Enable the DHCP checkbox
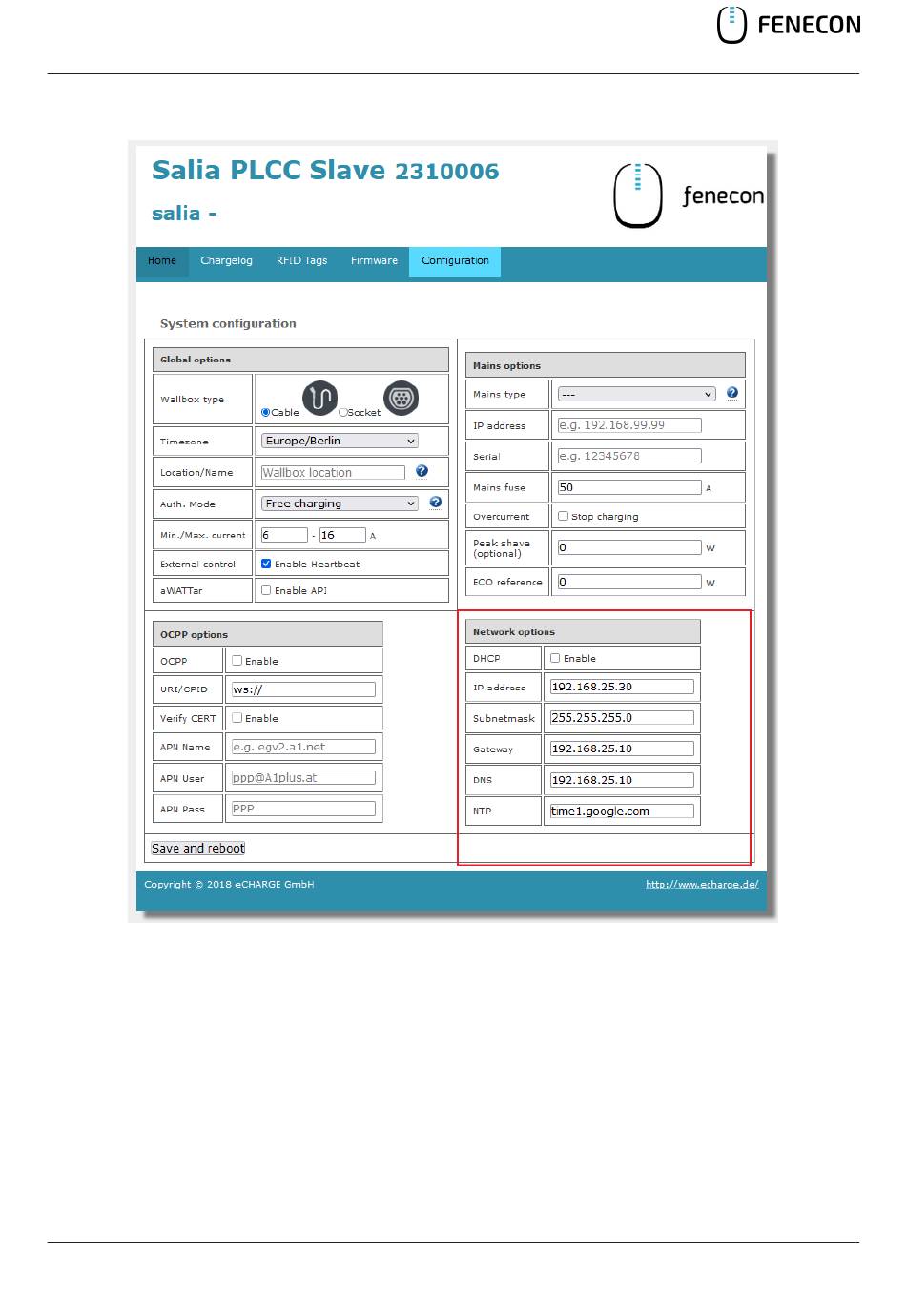 (556, 658)
